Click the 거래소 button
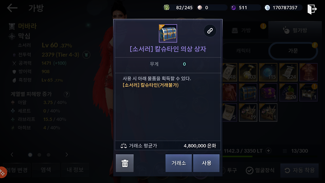Viewport: 325px width, 183px height. (x=179, y=163)
